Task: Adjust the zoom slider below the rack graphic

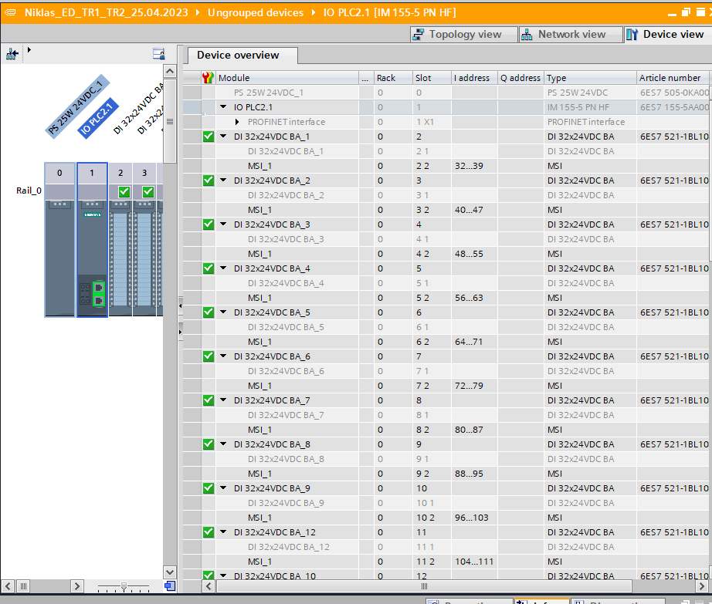Action: (124, 587)
